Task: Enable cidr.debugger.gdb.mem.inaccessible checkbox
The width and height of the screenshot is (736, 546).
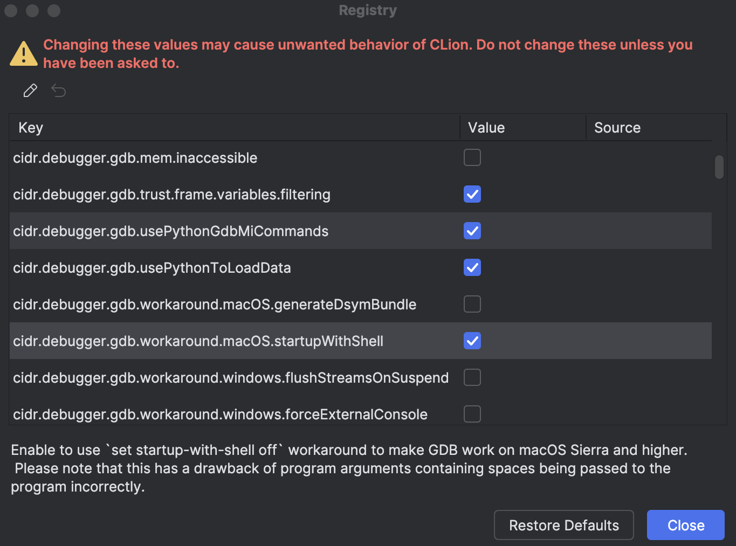Action: 472,157
